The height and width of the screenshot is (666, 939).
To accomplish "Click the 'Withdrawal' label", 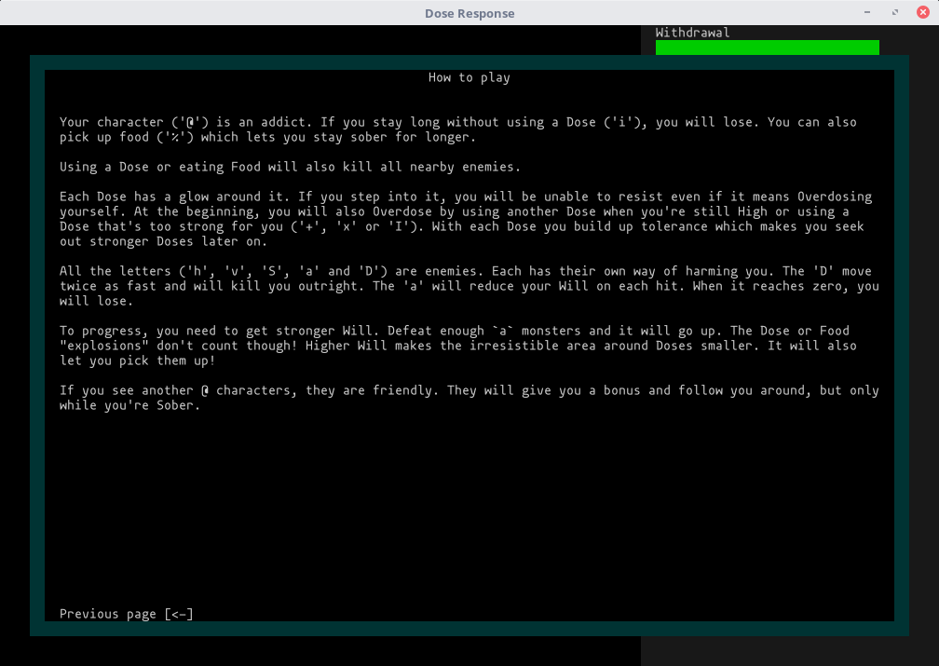I will tap(692, 33).
